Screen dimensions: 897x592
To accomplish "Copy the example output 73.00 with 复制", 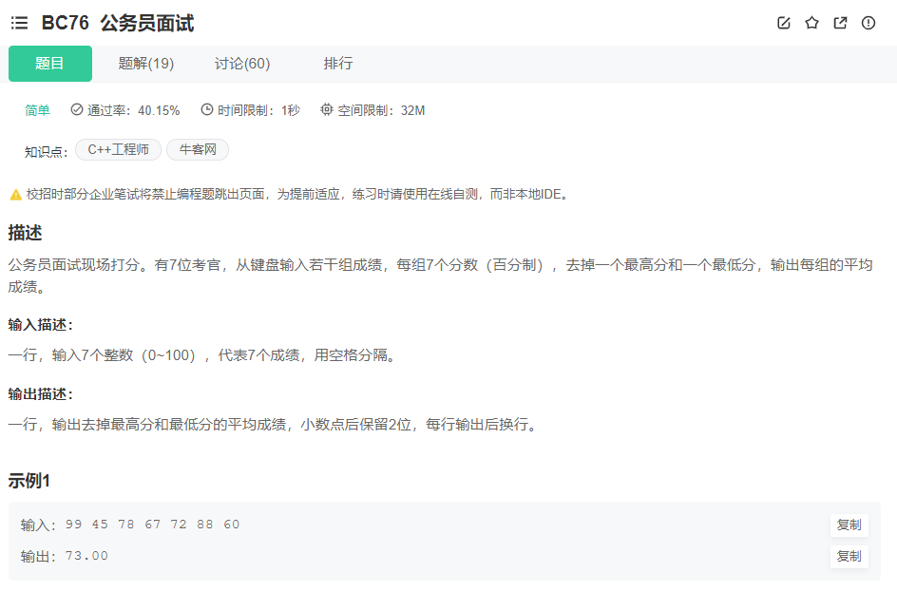I will point(849,557).
